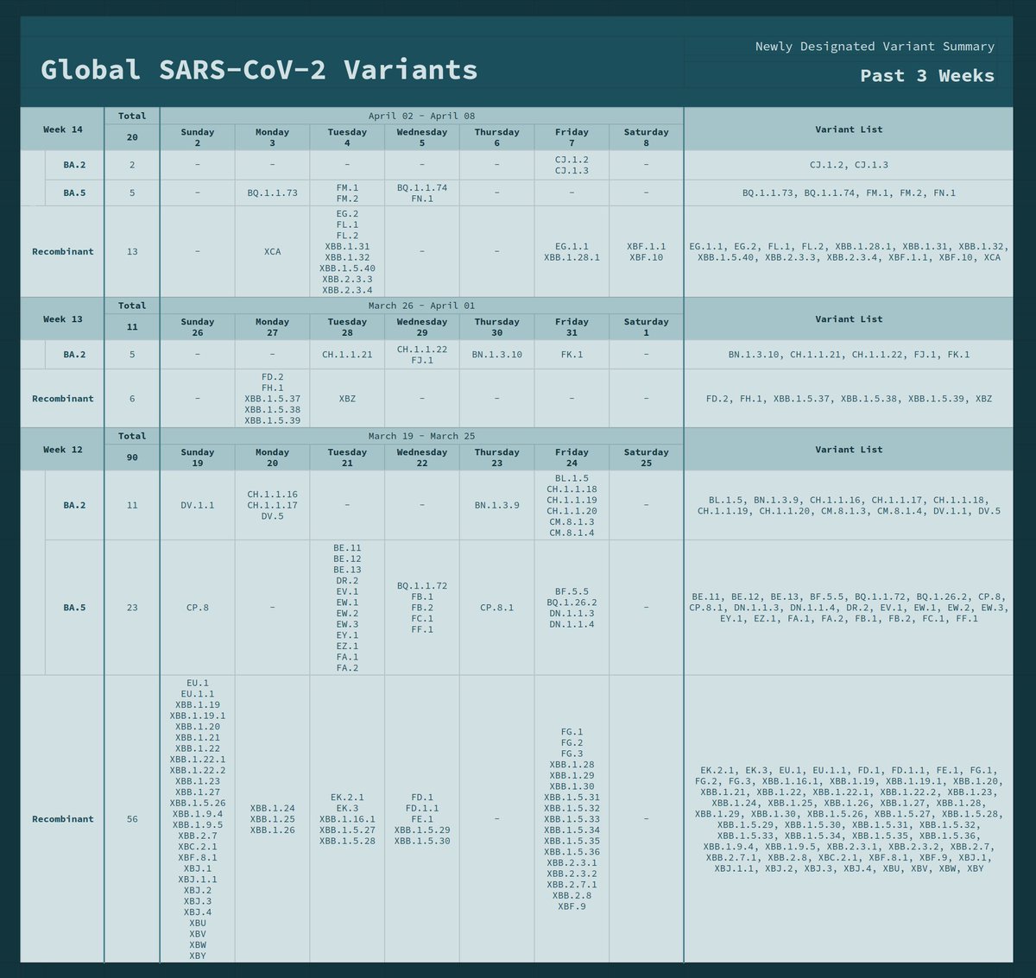Click the "Tuesday 28" column header

347,327
